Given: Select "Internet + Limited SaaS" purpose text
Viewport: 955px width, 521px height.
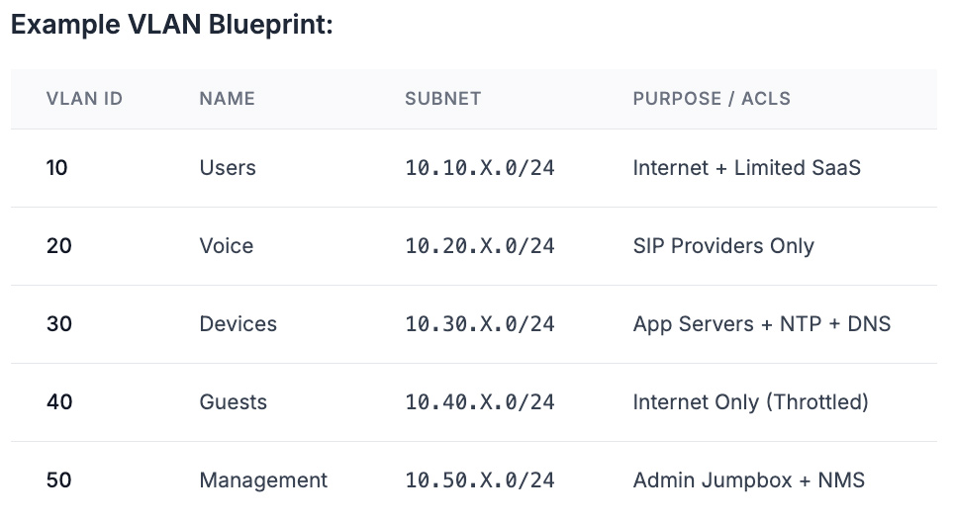Looking at the screenshot, I should [x=746, y=168].
